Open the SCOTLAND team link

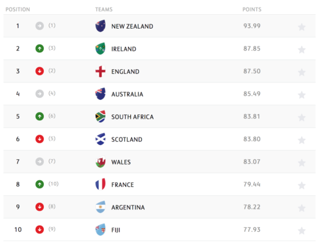[126, 140]
